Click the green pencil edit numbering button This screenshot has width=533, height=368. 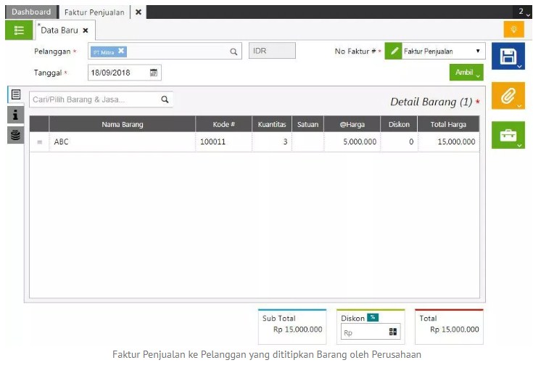tap(393, 52)
